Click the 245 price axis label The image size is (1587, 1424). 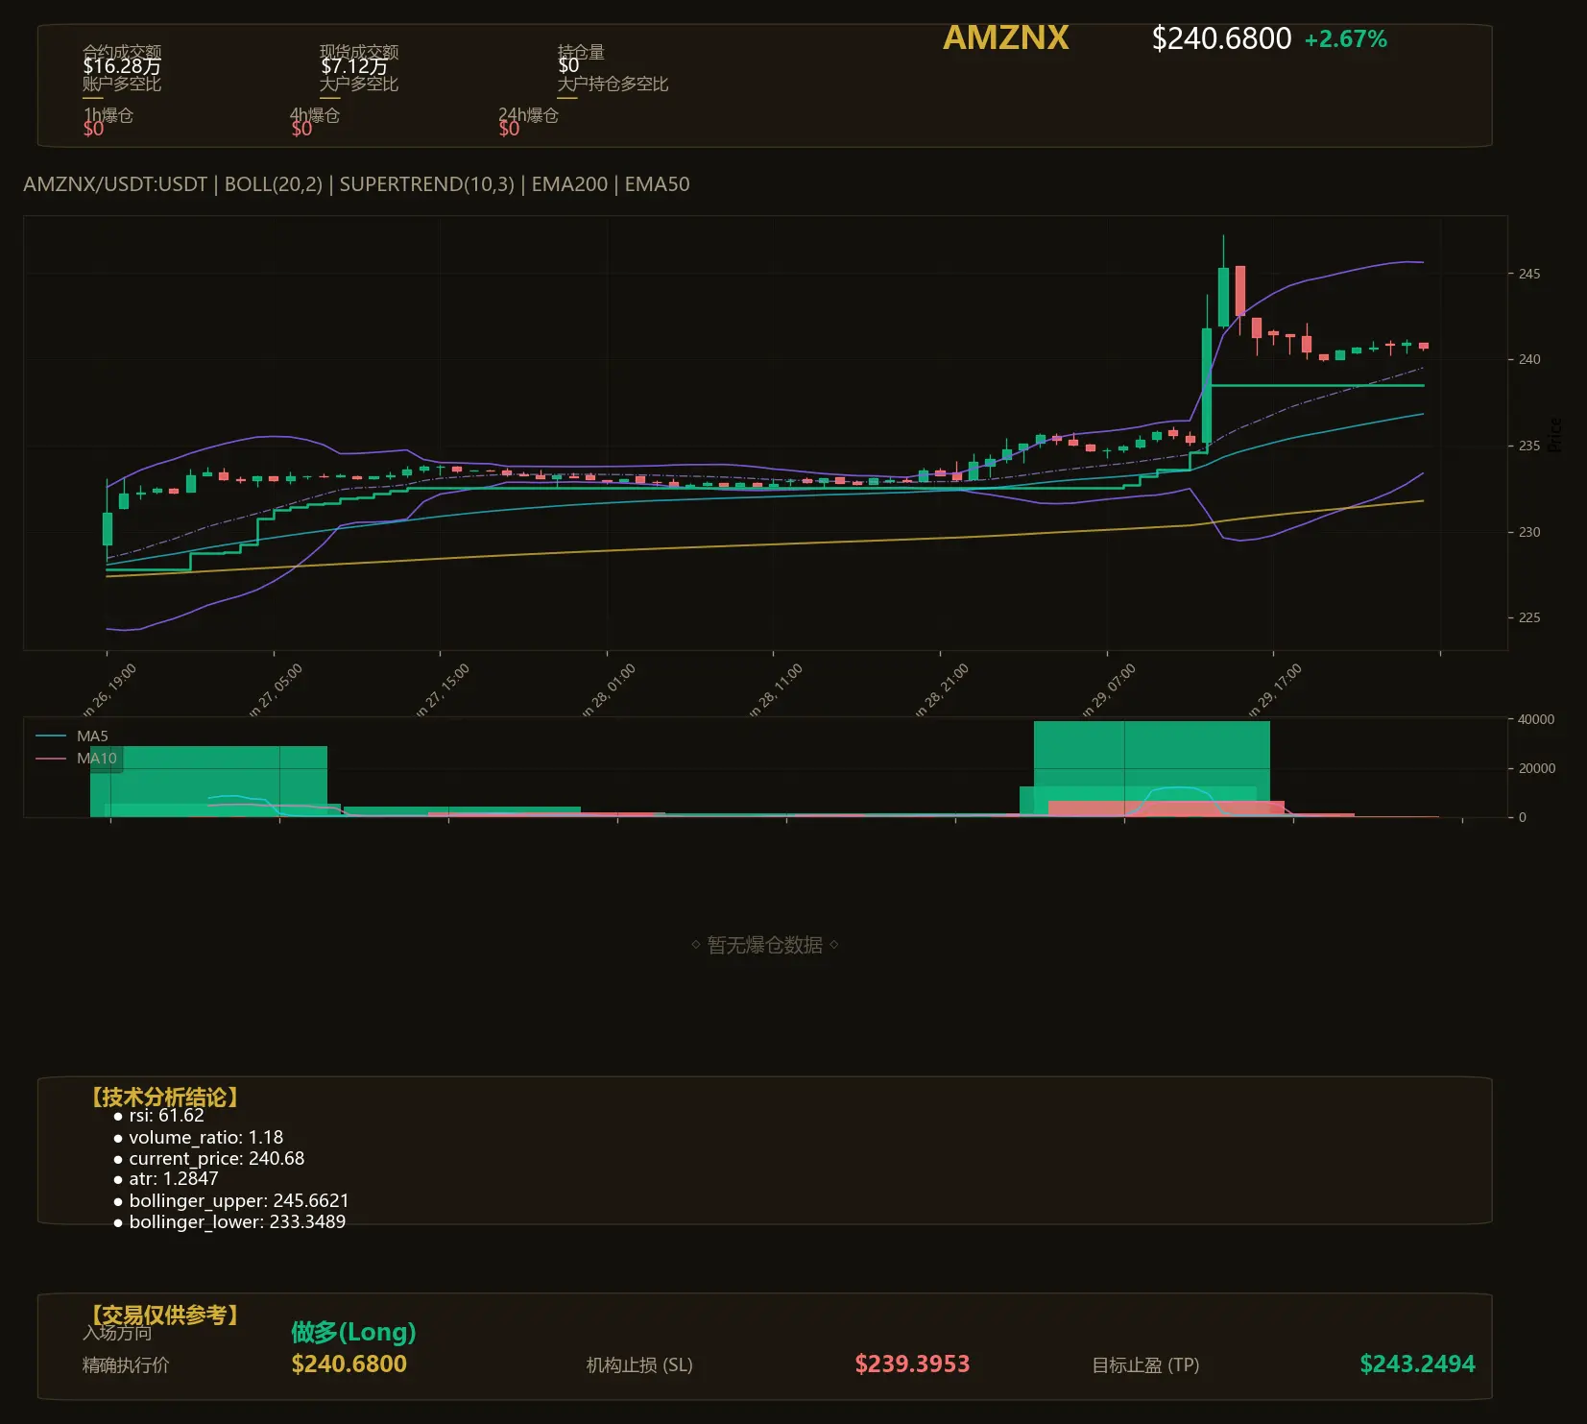1528,274
